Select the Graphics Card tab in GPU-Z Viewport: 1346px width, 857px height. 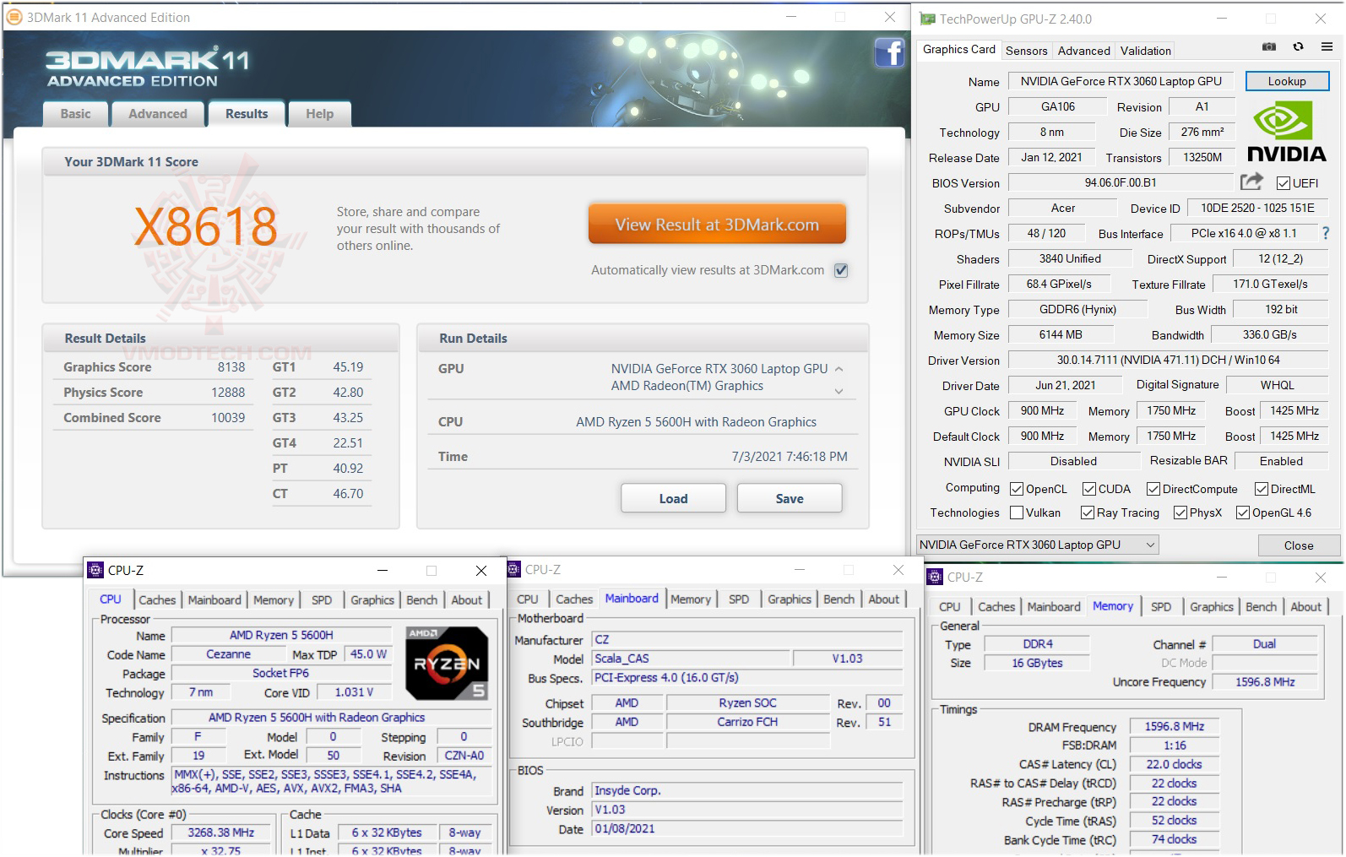point(958,50)
